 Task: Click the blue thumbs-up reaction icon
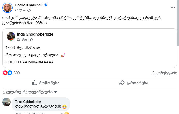(10, 73)
